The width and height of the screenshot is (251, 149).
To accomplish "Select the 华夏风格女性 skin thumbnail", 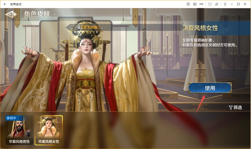I will coord(49,129).
